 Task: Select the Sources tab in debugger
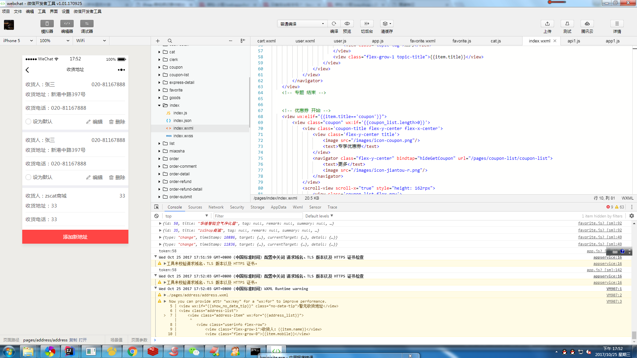point(195,207)
